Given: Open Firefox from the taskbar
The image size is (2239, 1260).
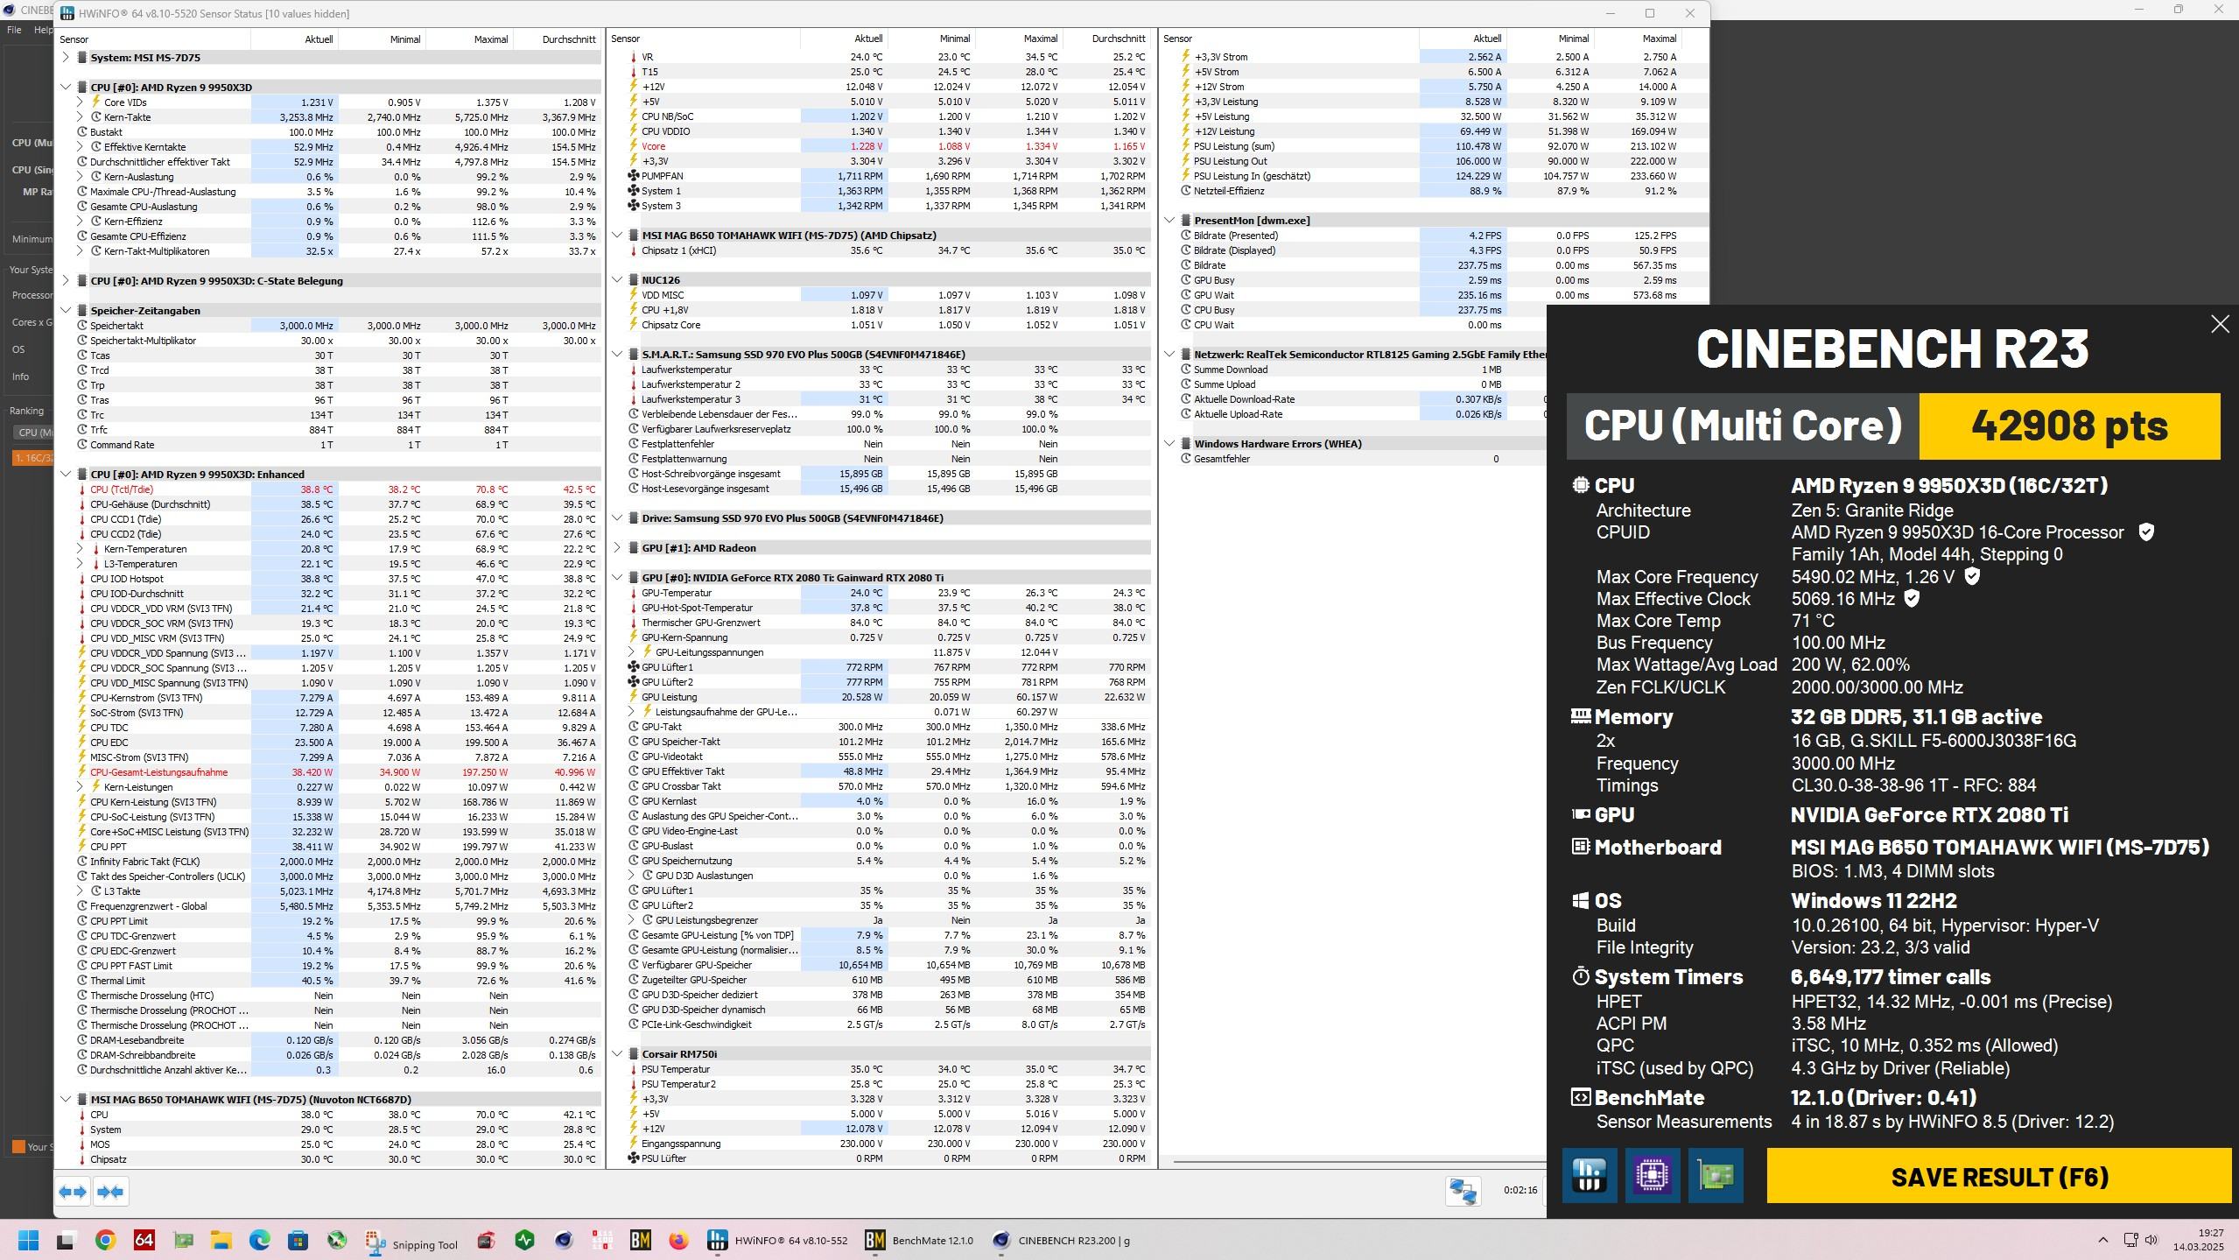Looking at the screenshot, I should coord(678,1240).
